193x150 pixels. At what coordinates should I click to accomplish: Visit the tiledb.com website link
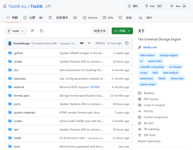pos(150,47)
